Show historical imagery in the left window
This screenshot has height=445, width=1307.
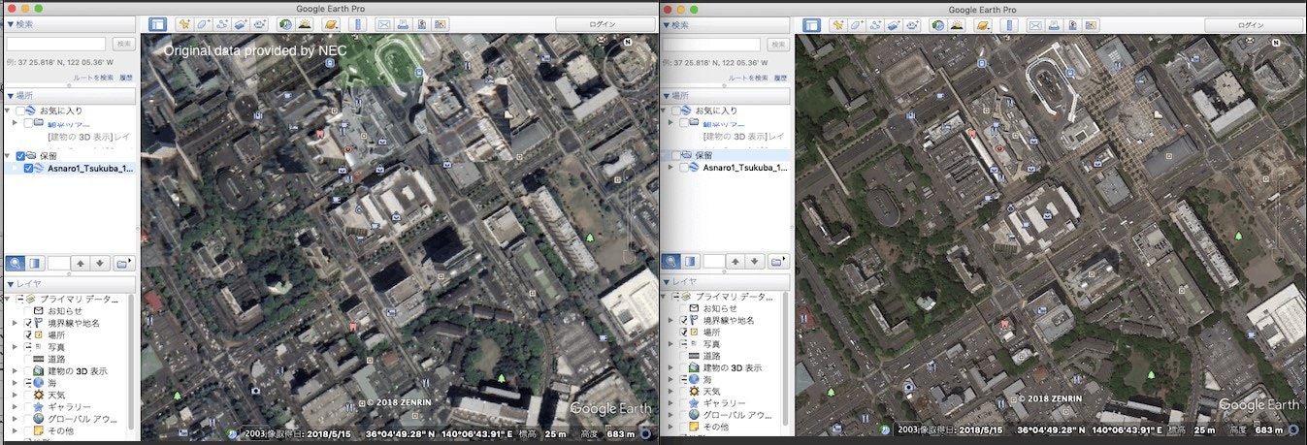coord(287,24)
